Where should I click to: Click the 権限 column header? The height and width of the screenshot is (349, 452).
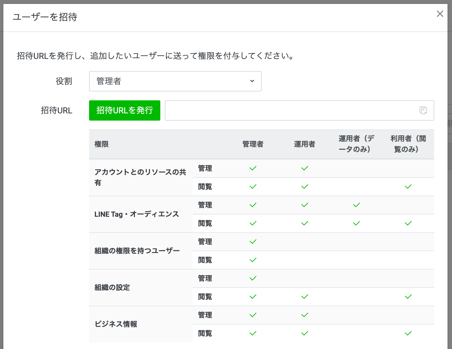102,144
